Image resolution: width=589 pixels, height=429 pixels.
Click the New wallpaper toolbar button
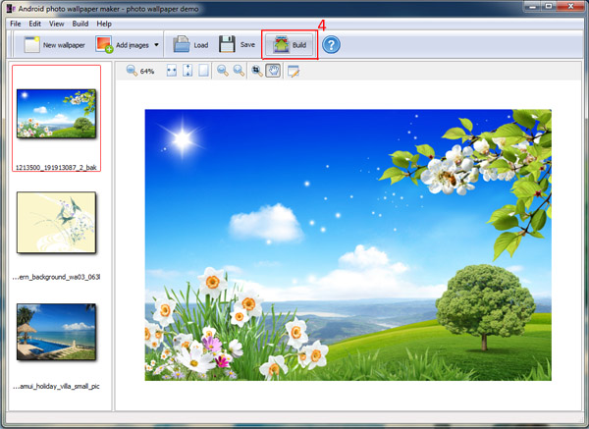click(x=54, y=45)
